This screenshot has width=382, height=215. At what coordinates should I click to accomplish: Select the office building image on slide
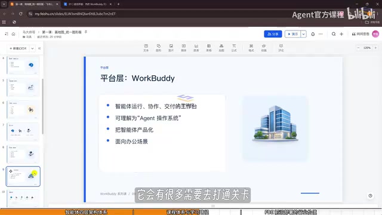point(275,124)
